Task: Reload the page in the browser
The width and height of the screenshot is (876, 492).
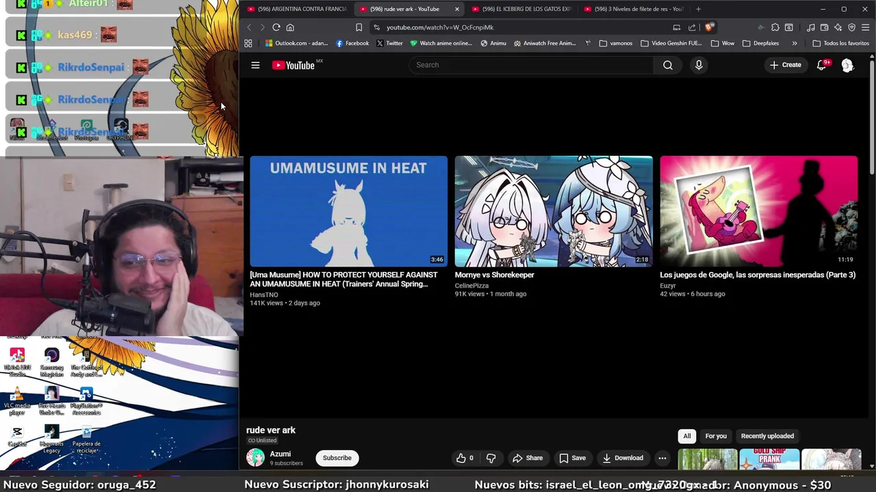Action: click(x=276, y=27)
